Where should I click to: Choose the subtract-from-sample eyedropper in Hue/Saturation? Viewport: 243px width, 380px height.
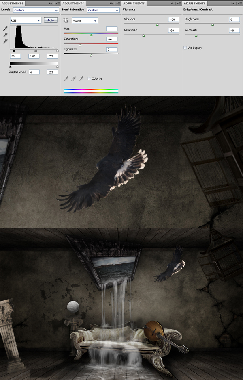coord(81,78)
